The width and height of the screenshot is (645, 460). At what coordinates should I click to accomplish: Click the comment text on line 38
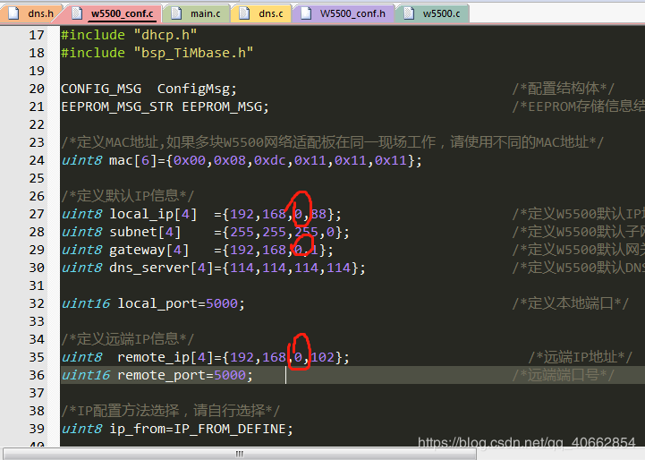pos(170,411)
